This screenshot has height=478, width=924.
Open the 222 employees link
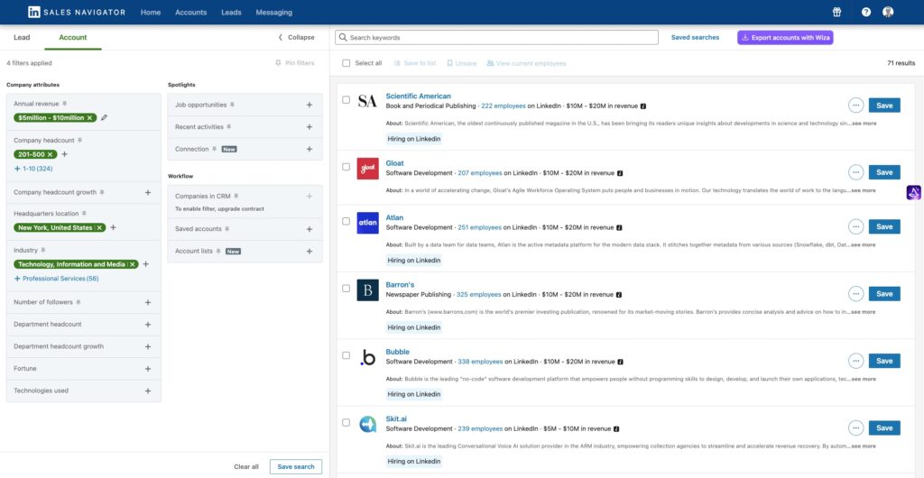coord(504,106)
